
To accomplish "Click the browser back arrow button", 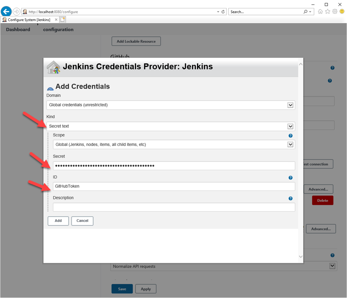I will pyautogui.click(x=6, y=11).
